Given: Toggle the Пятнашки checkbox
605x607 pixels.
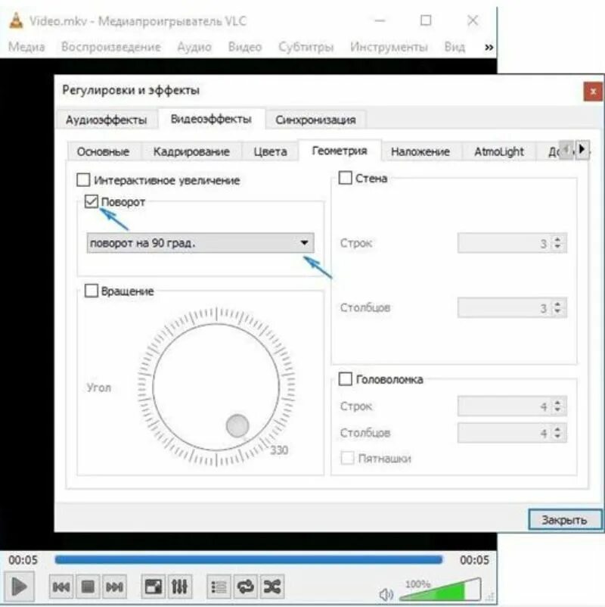Looking at the screenshot, I should coord(347,458).
